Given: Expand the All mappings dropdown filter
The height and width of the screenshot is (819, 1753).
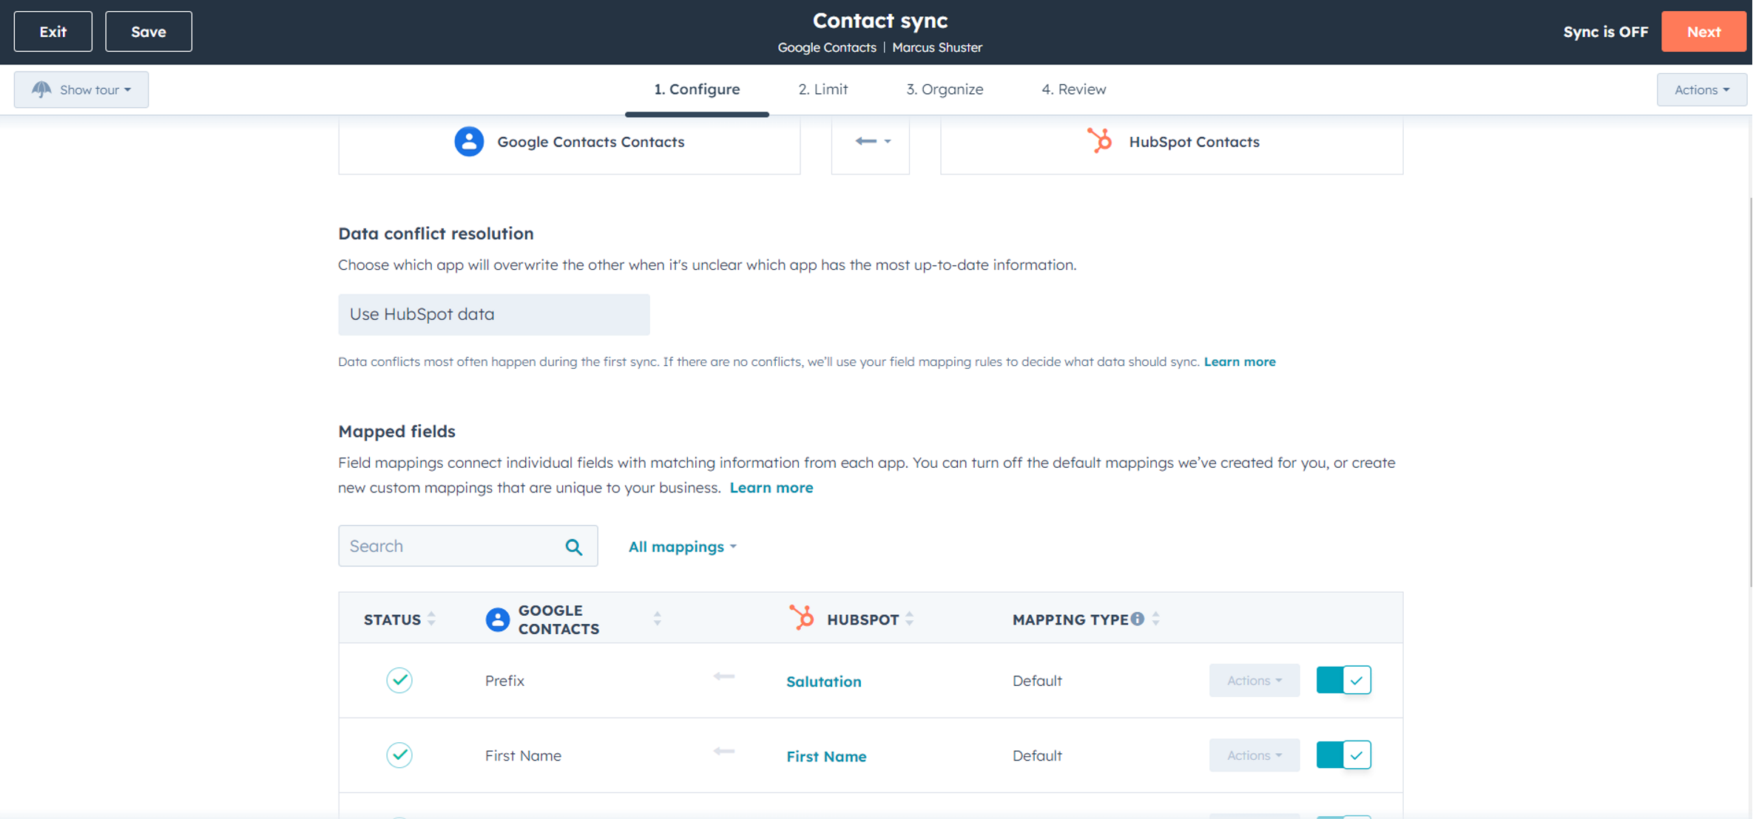Looking at the screenshot, I should 682,546.
